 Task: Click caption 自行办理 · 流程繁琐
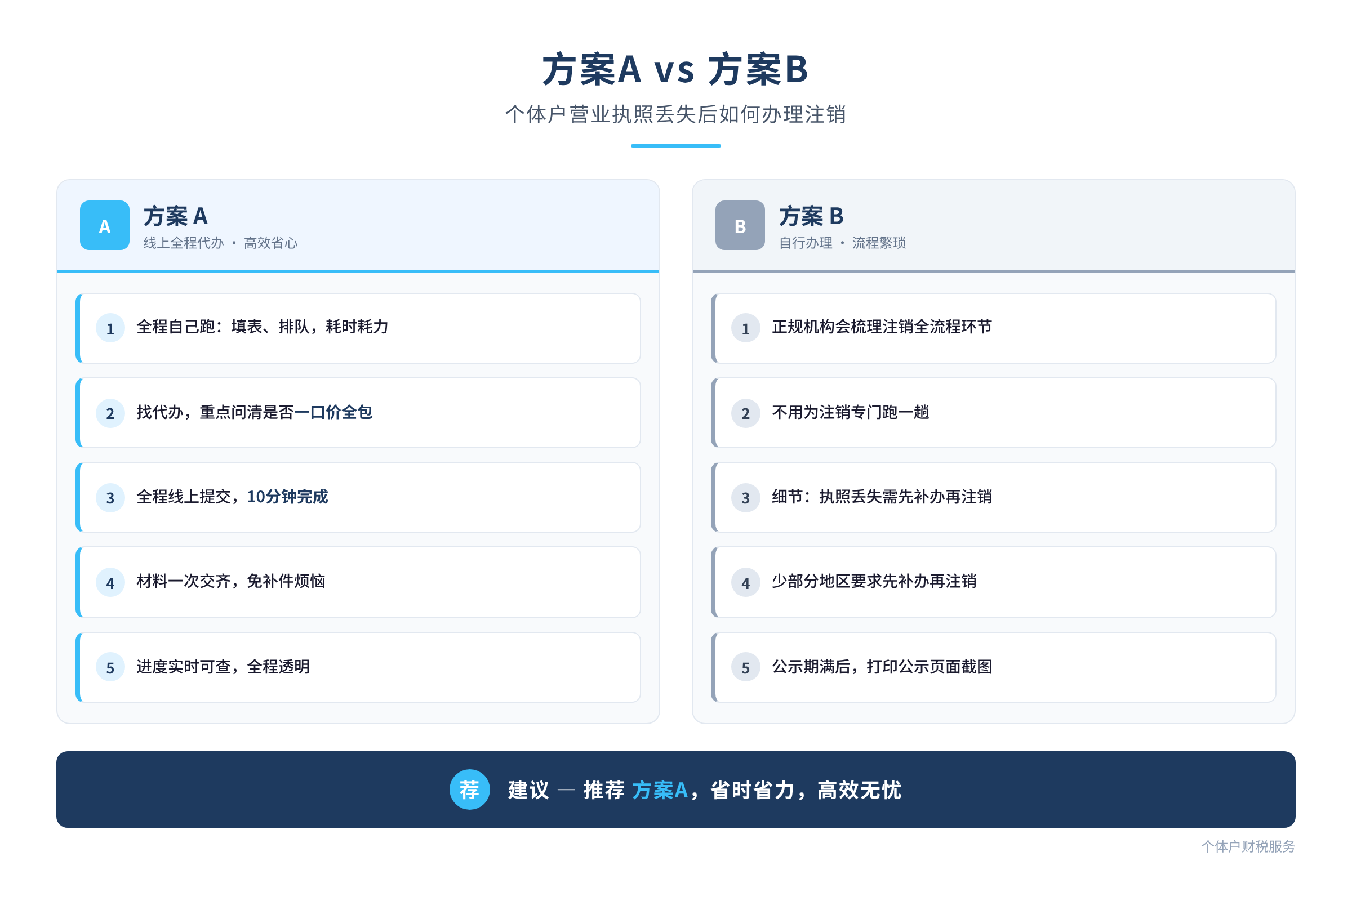[x=842, y=243]
